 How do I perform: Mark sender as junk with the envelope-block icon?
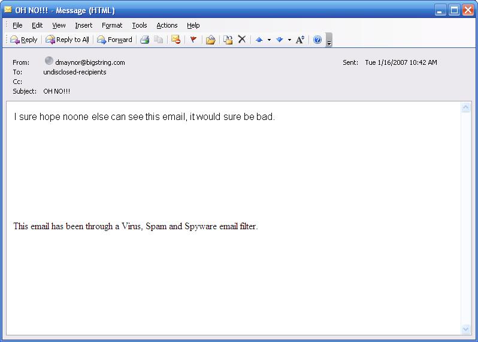pyautogui.click(x=176, y=40)
